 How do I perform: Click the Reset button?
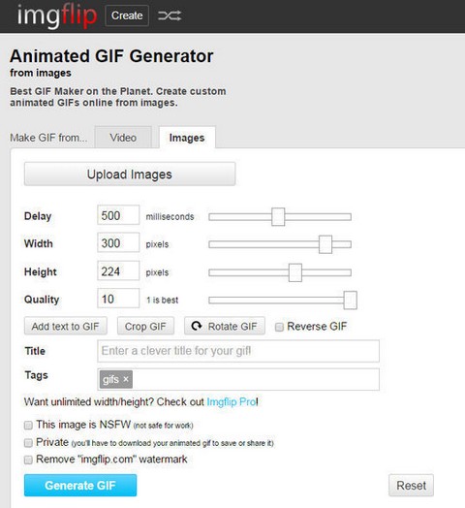click(x=412, y=486)
